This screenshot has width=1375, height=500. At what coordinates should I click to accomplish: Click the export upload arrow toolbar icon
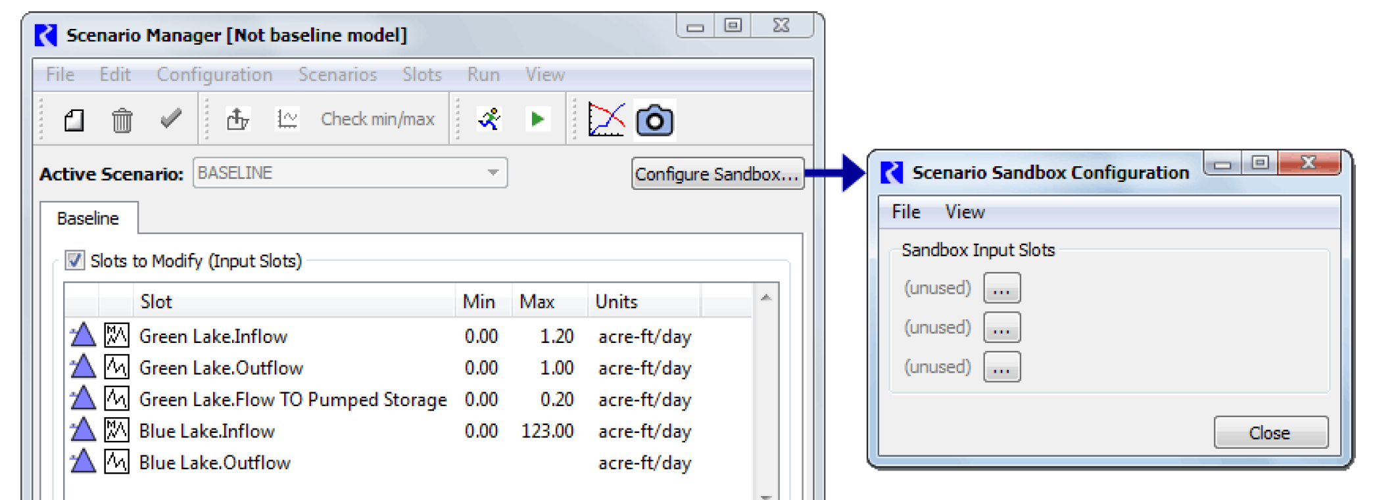click(x=237, y=120)
